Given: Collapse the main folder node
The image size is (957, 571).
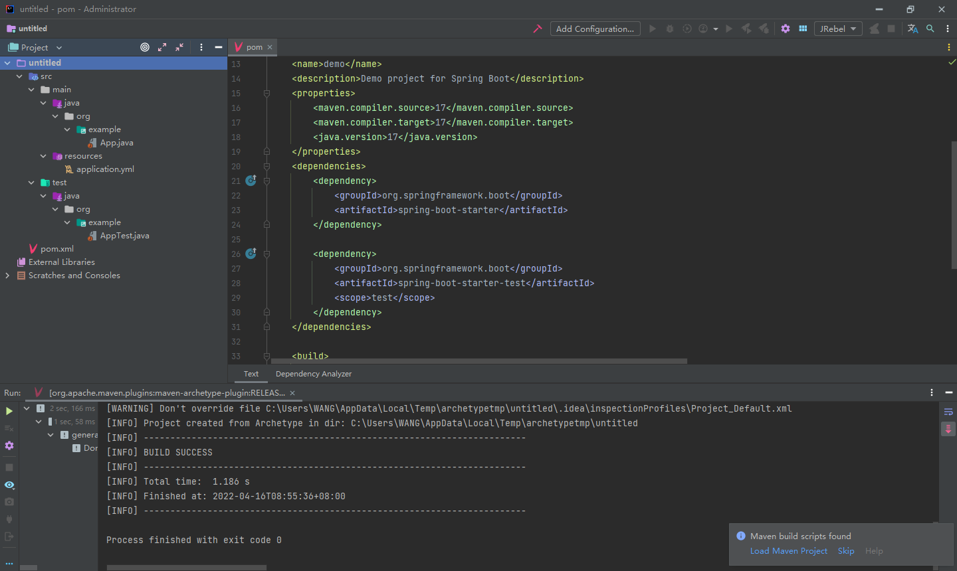Looking at the screenshot, I should click(x=31, y=90).
